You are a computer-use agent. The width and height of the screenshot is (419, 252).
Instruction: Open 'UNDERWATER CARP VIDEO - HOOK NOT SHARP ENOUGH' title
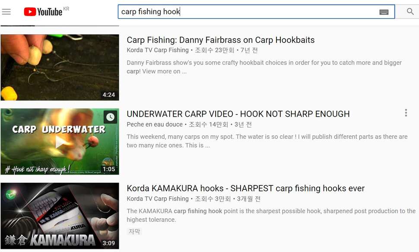238,114
